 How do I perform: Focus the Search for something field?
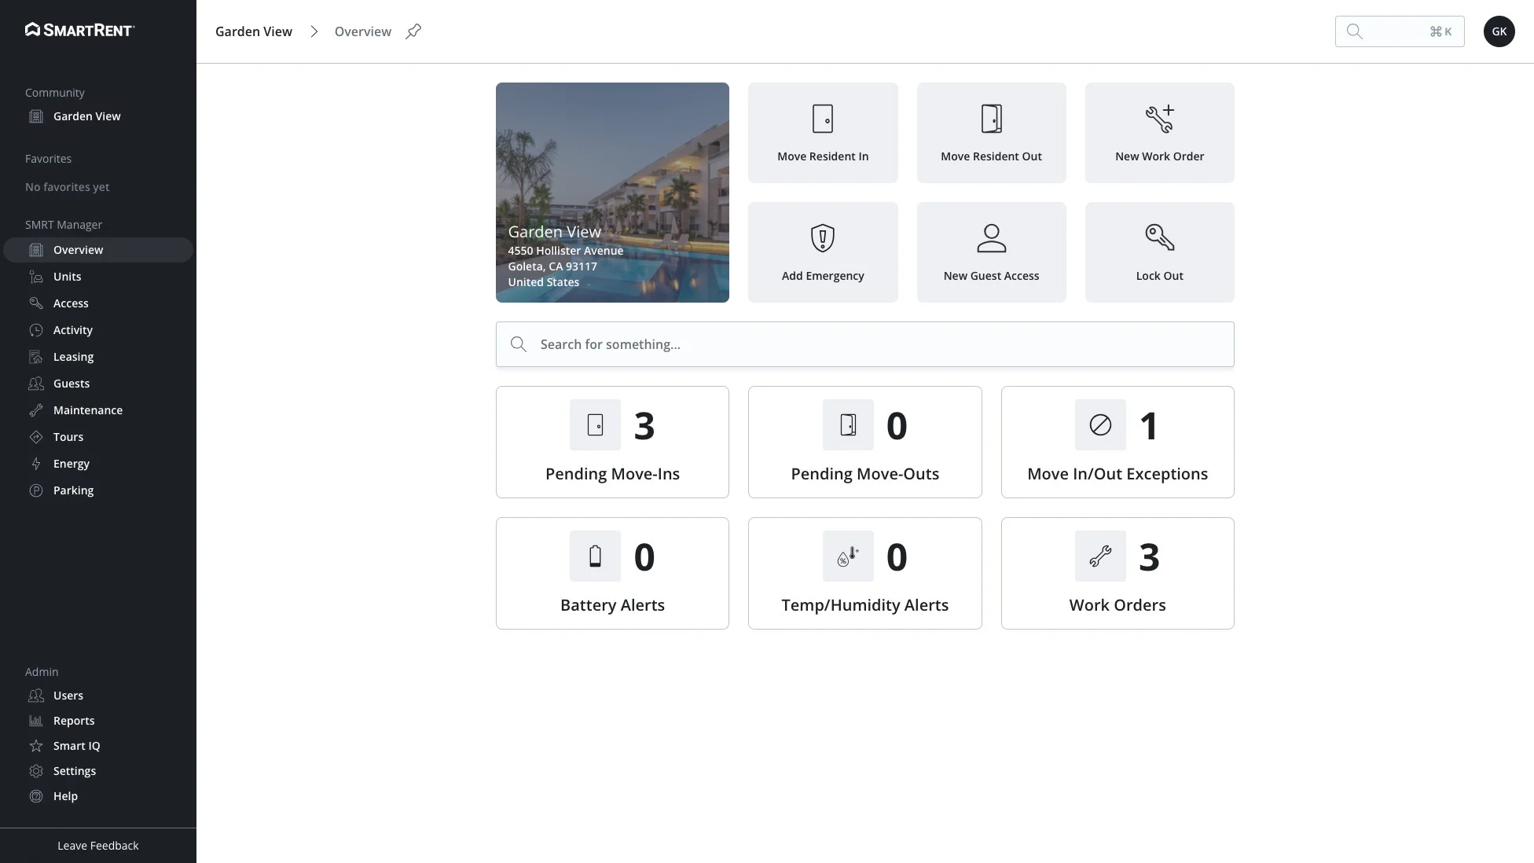[864, 344]
